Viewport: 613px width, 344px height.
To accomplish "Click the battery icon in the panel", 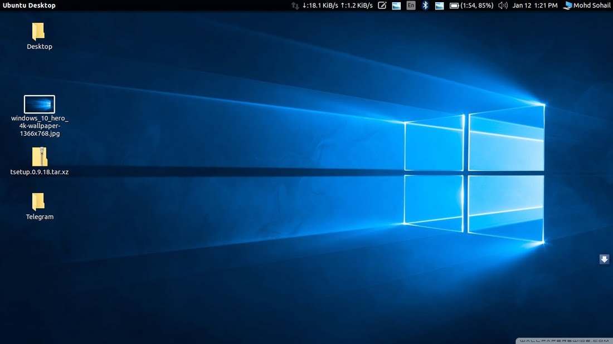I will [x=454, y=6].
